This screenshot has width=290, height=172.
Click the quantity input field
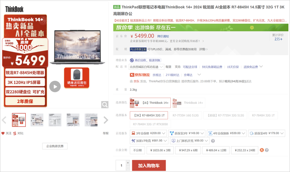tap(121, 165)
